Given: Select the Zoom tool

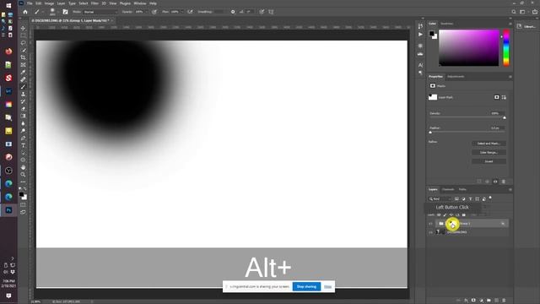Looking at the screenshot, I should (x=23, y=175).
